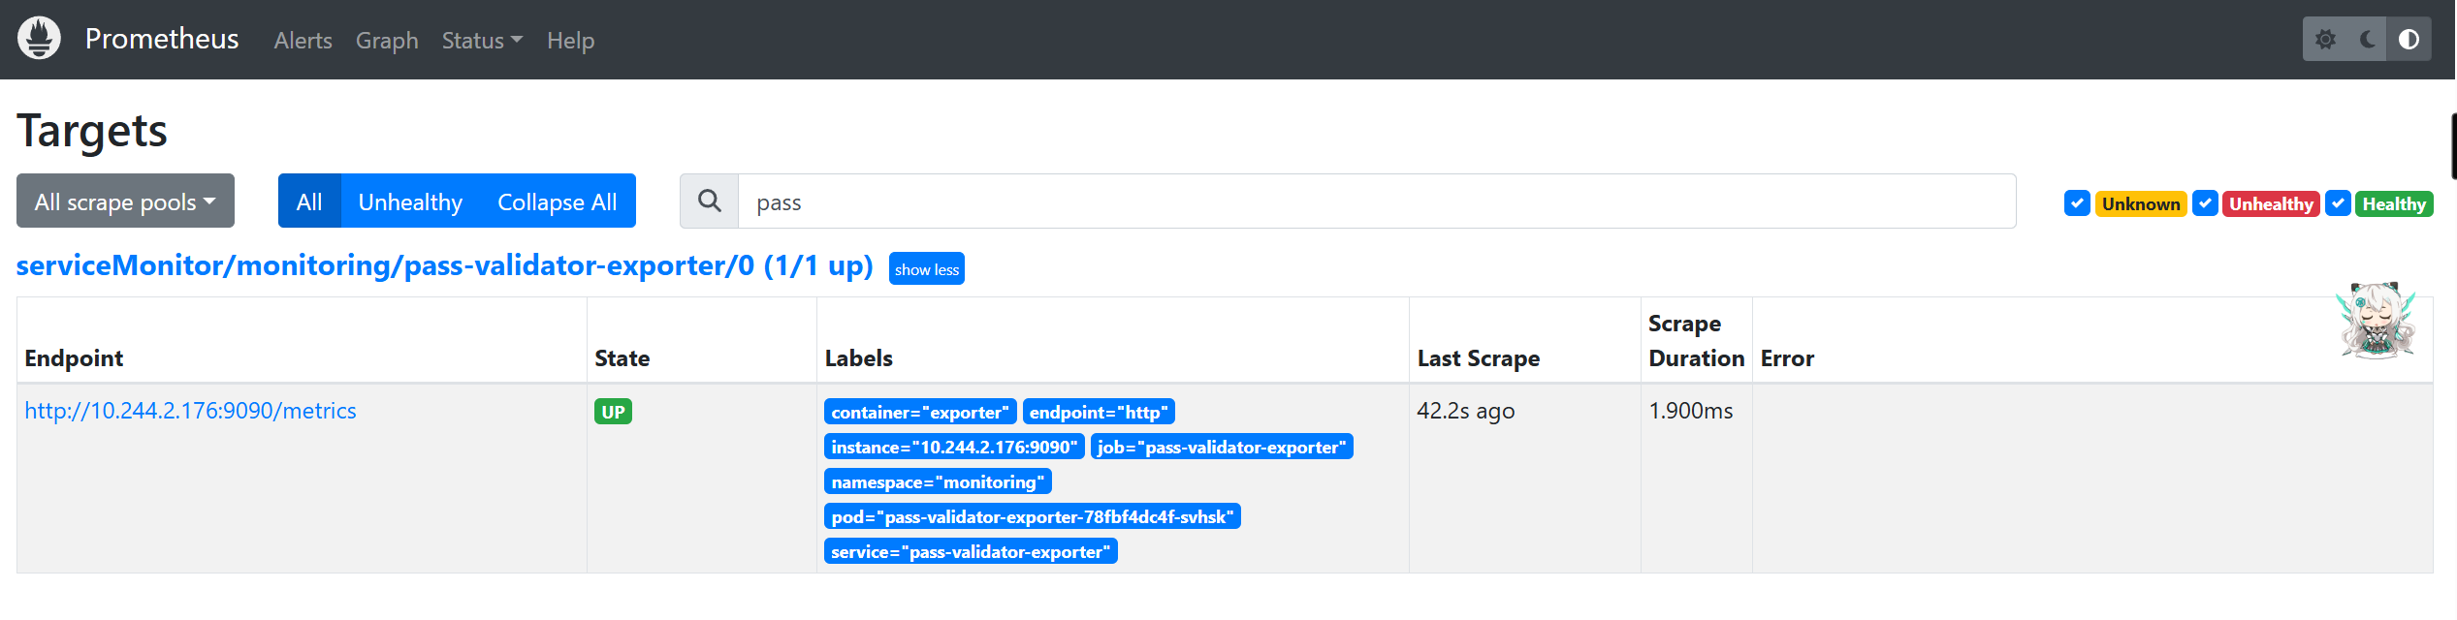The height and width of the screenshot is (620, 2457).
Task: Click the page vertical scrollbar
Action: [2453, 145]
